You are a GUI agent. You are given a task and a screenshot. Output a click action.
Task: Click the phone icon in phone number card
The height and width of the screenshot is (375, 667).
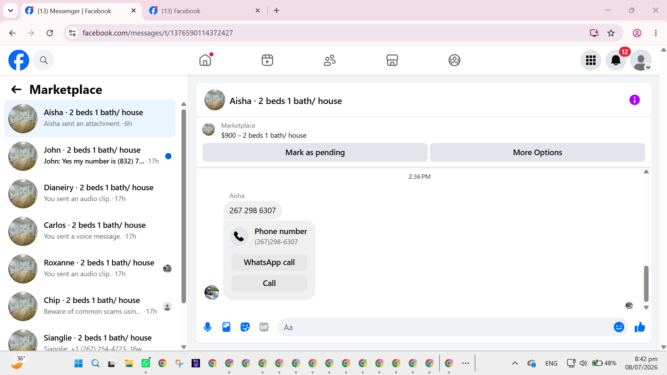coord(239,236)
